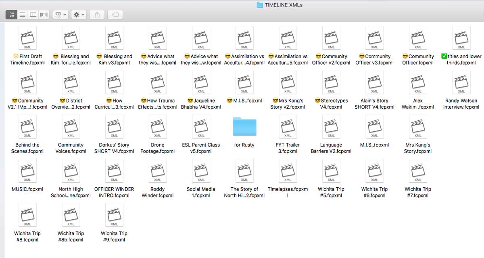Screen dimensions: 484x258
Task: Select the FYT Trailer 3.fcpxml icon
Action: (288, 127)
